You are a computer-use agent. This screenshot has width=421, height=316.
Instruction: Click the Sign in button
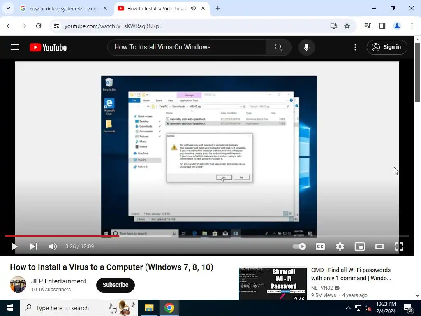[386, 47]
